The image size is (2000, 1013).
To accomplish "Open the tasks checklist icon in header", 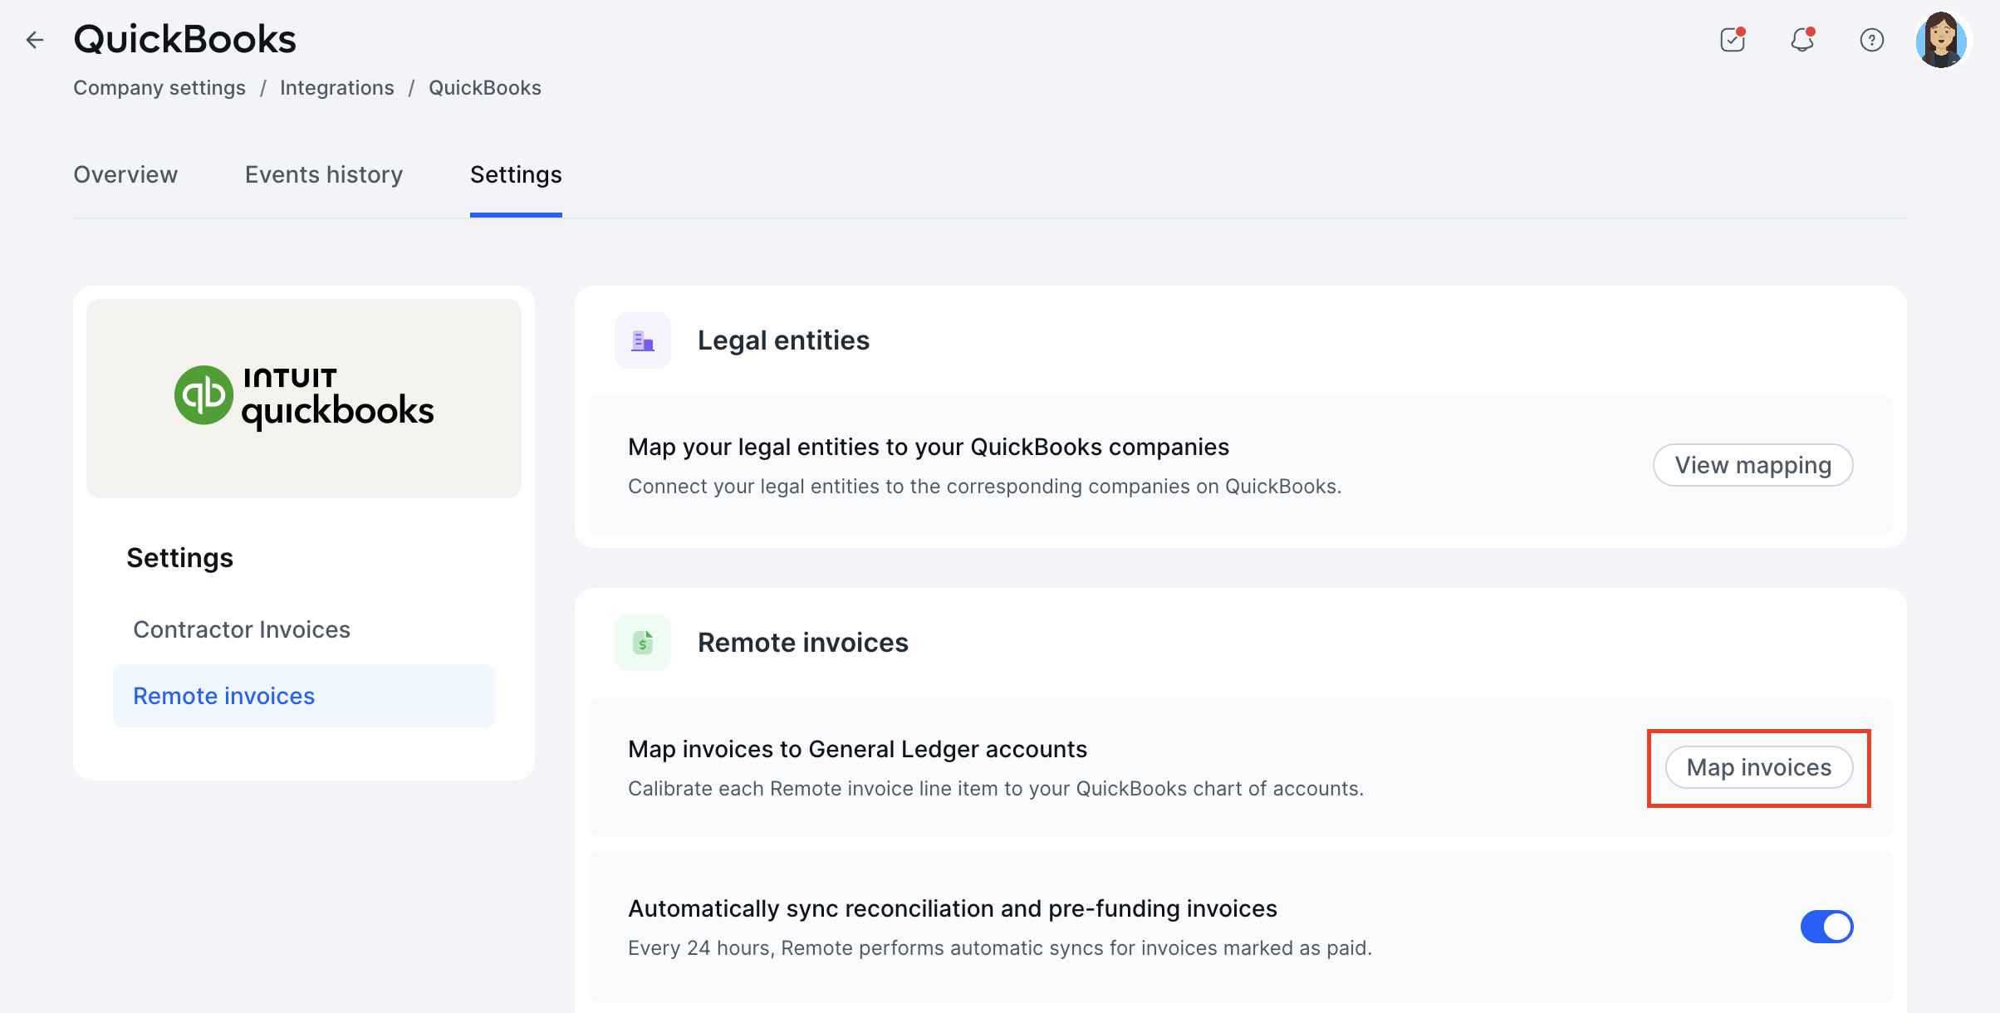I will coord(1733,40).
